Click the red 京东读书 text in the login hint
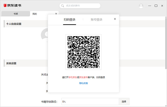 83,77
